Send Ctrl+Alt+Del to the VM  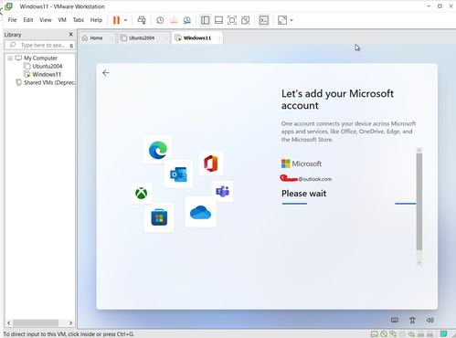pyautogui.click(x=142, y=20)
